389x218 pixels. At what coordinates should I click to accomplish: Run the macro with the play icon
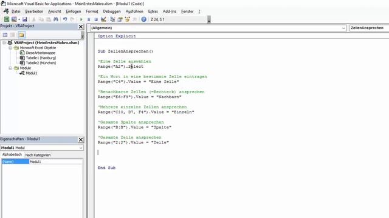coord(81,19)
